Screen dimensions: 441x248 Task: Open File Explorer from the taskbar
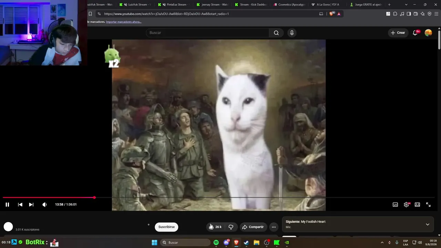point(256,242)
